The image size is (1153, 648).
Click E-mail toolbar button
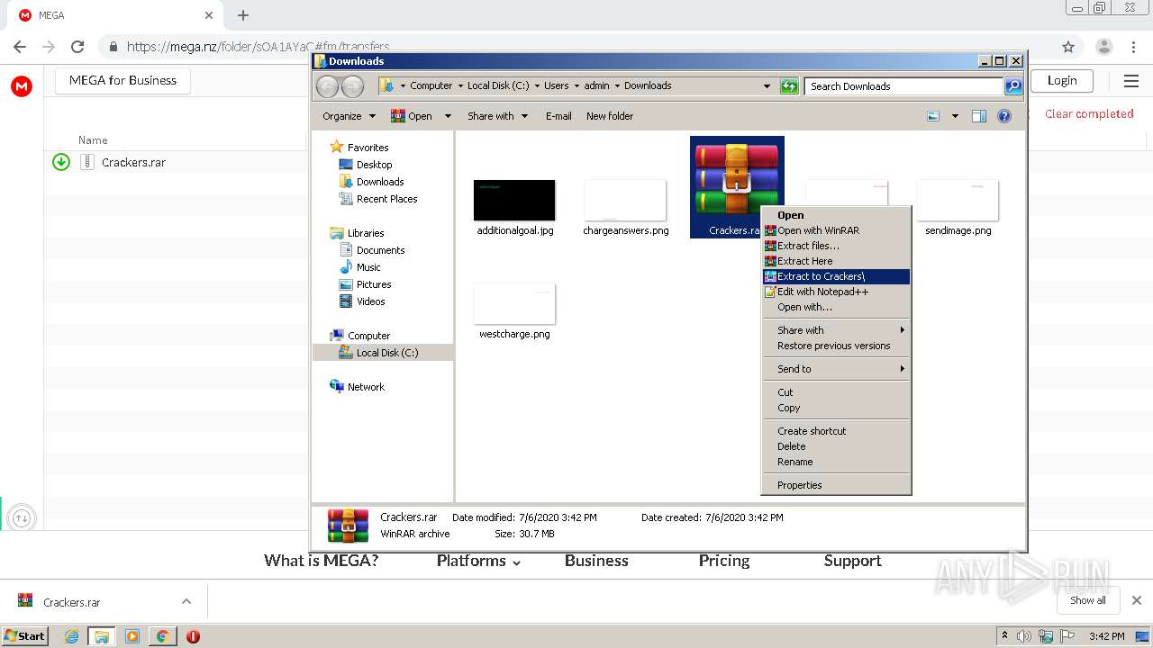(558, 116)
